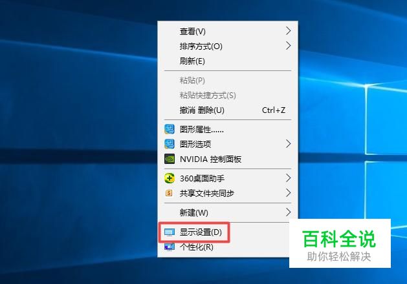Expand the 排序方式(O) submenu arrow
Image resolution: width=407 pixels, height=284 pixels.
pyautogui.click(x=288, y=46)
